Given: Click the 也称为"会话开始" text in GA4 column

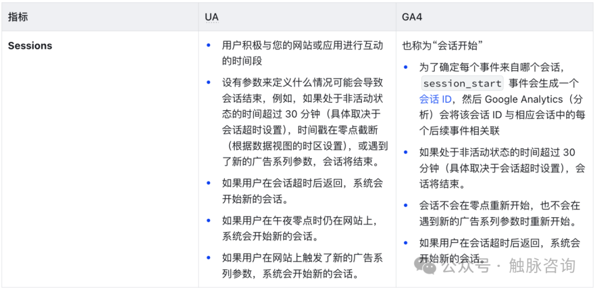Looking at the screenshot, I should click(443, 46).
